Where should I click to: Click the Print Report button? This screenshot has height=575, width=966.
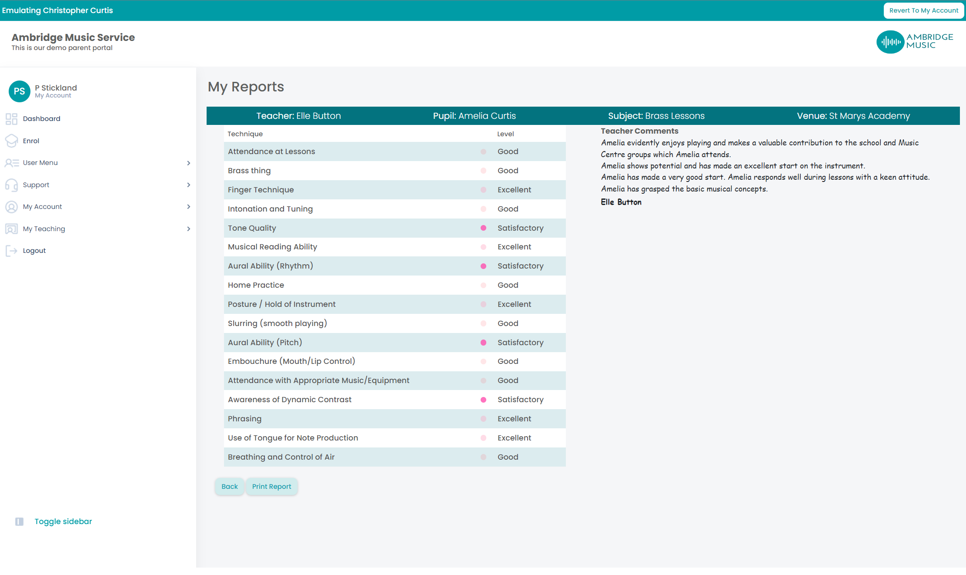[x=272, y=487]
